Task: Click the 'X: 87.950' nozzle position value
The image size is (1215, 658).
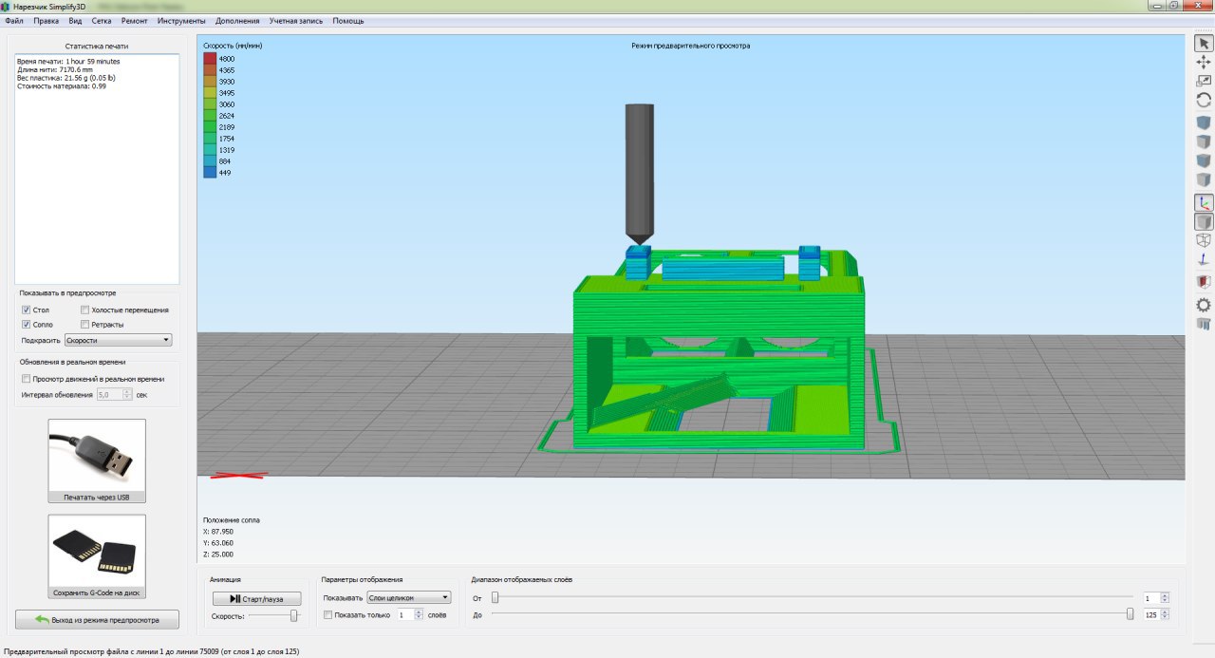Action: pos(218,532)
